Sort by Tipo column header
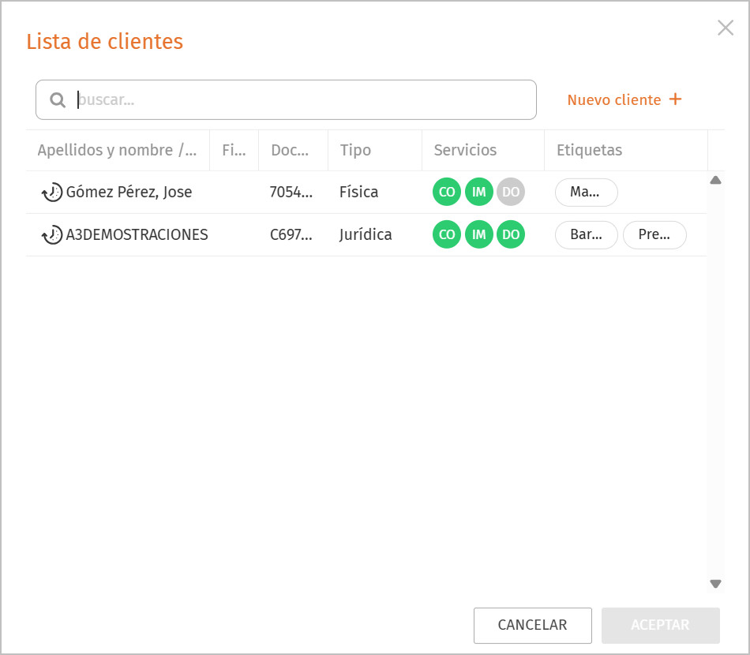The width and height of the screenshot is (750, 655). click(x=375, y=150)
